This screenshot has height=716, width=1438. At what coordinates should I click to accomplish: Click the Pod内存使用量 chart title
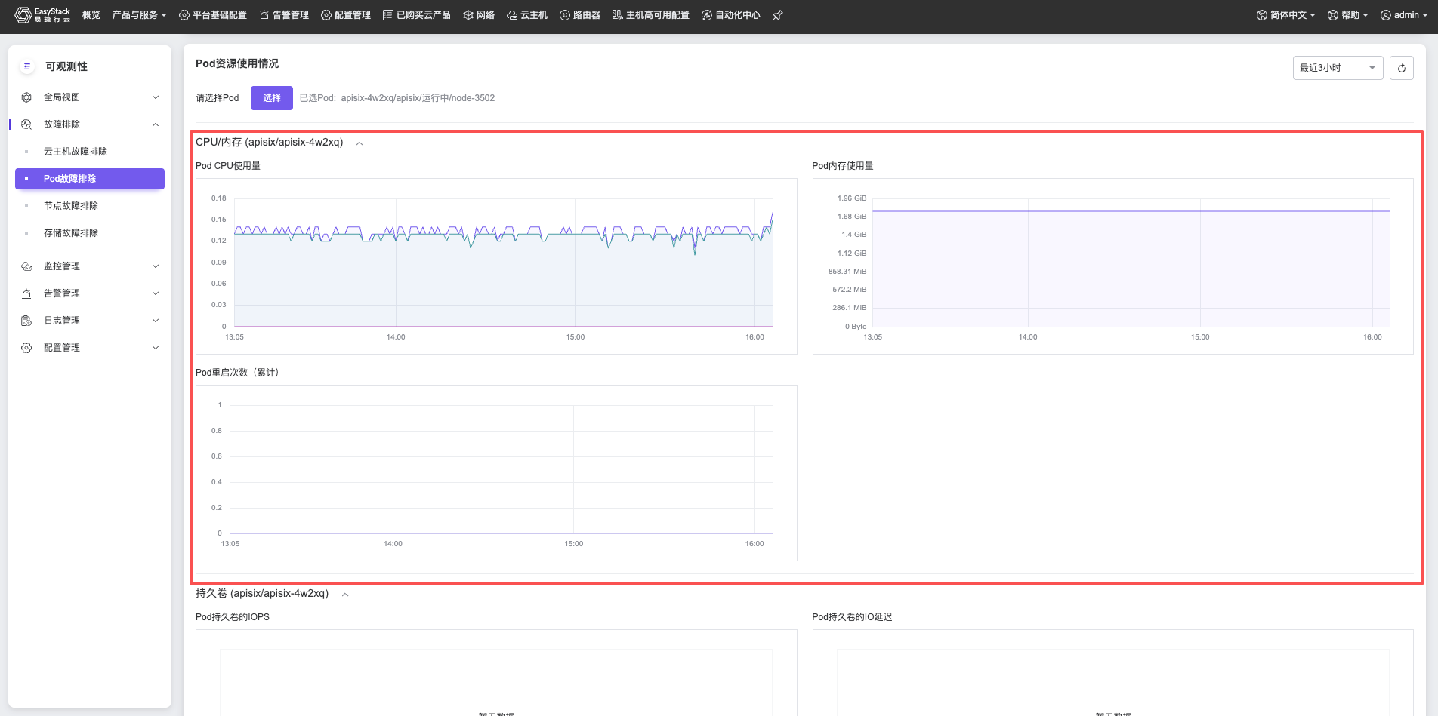coord(843,166)
